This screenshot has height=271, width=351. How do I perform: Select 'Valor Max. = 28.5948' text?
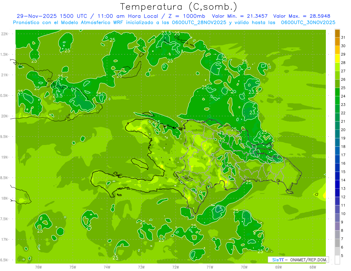[x=302, y=16]
